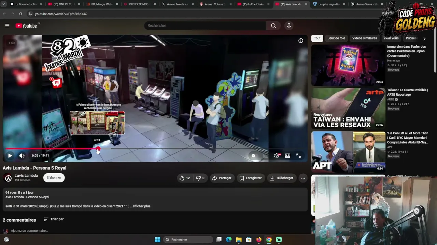Open Chrome from the taskbar

(x=269, y=240)
